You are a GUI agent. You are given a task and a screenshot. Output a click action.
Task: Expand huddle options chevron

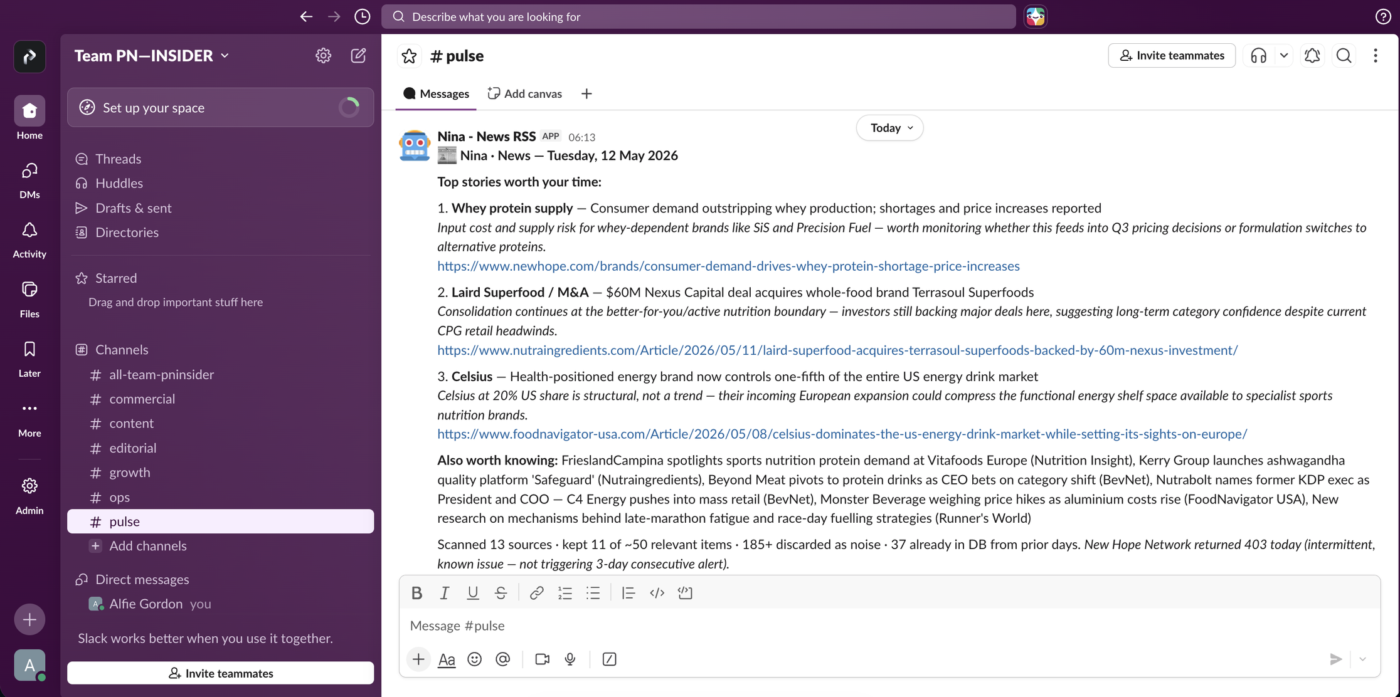(x=1284, y=55)
